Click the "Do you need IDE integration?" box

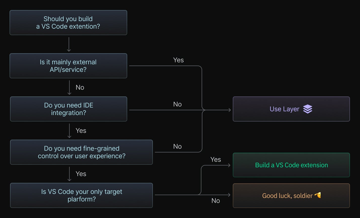(x=69, y=109)
